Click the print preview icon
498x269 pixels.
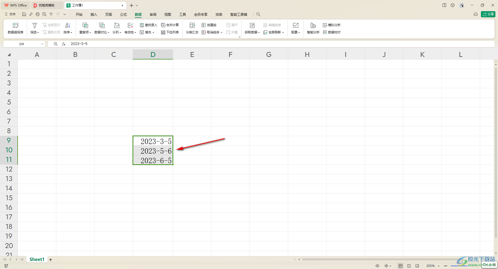point(44,14)
